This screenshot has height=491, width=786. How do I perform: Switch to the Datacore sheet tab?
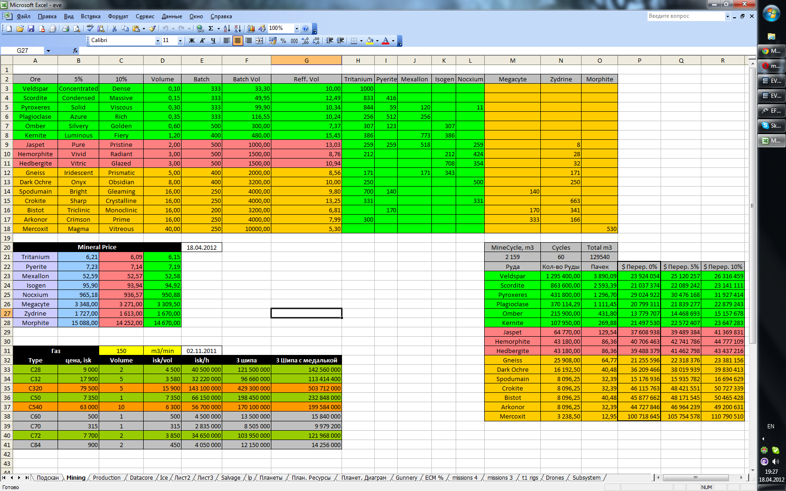(x=141, y=477)
